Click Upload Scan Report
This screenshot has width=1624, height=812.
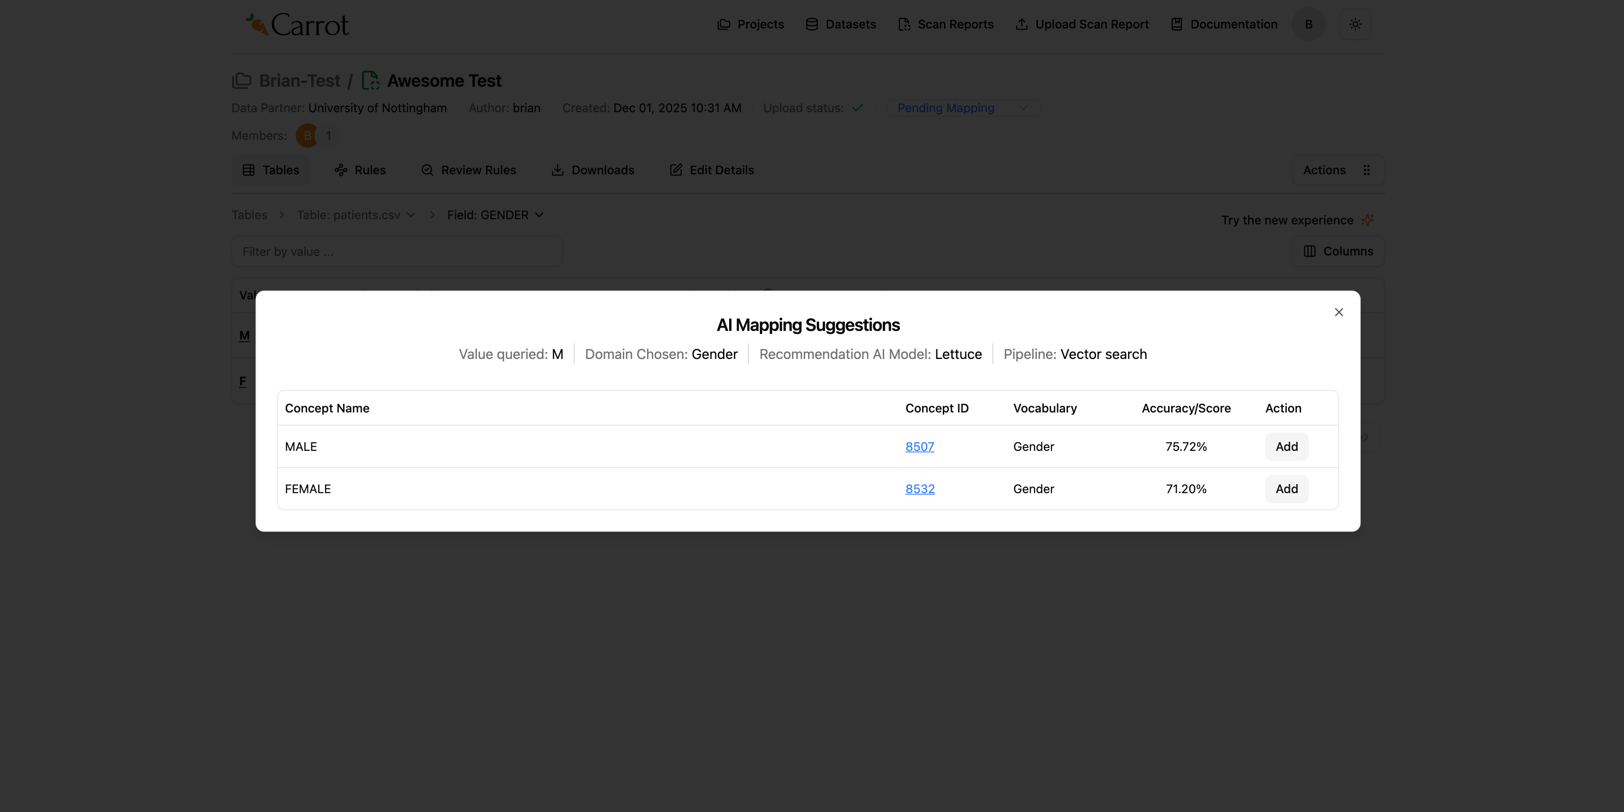click(1082, 25)
